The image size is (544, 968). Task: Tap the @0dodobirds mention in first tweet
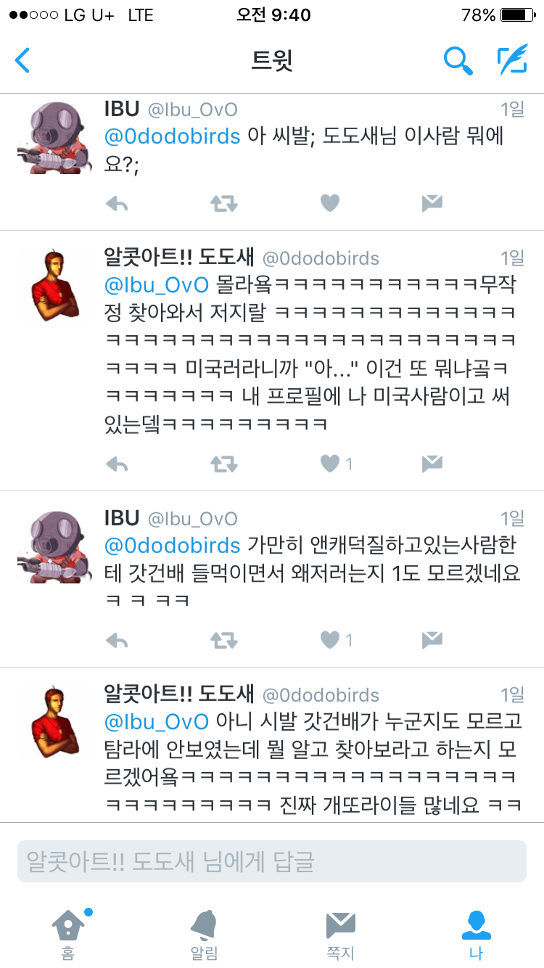click(x=173, y=136)
